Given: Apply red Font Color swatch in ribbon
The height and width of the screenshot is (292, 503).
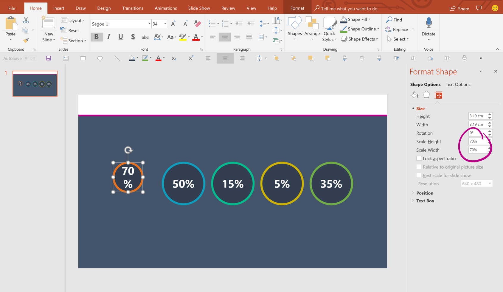Looking at the screenshot, I should point(196,37).
